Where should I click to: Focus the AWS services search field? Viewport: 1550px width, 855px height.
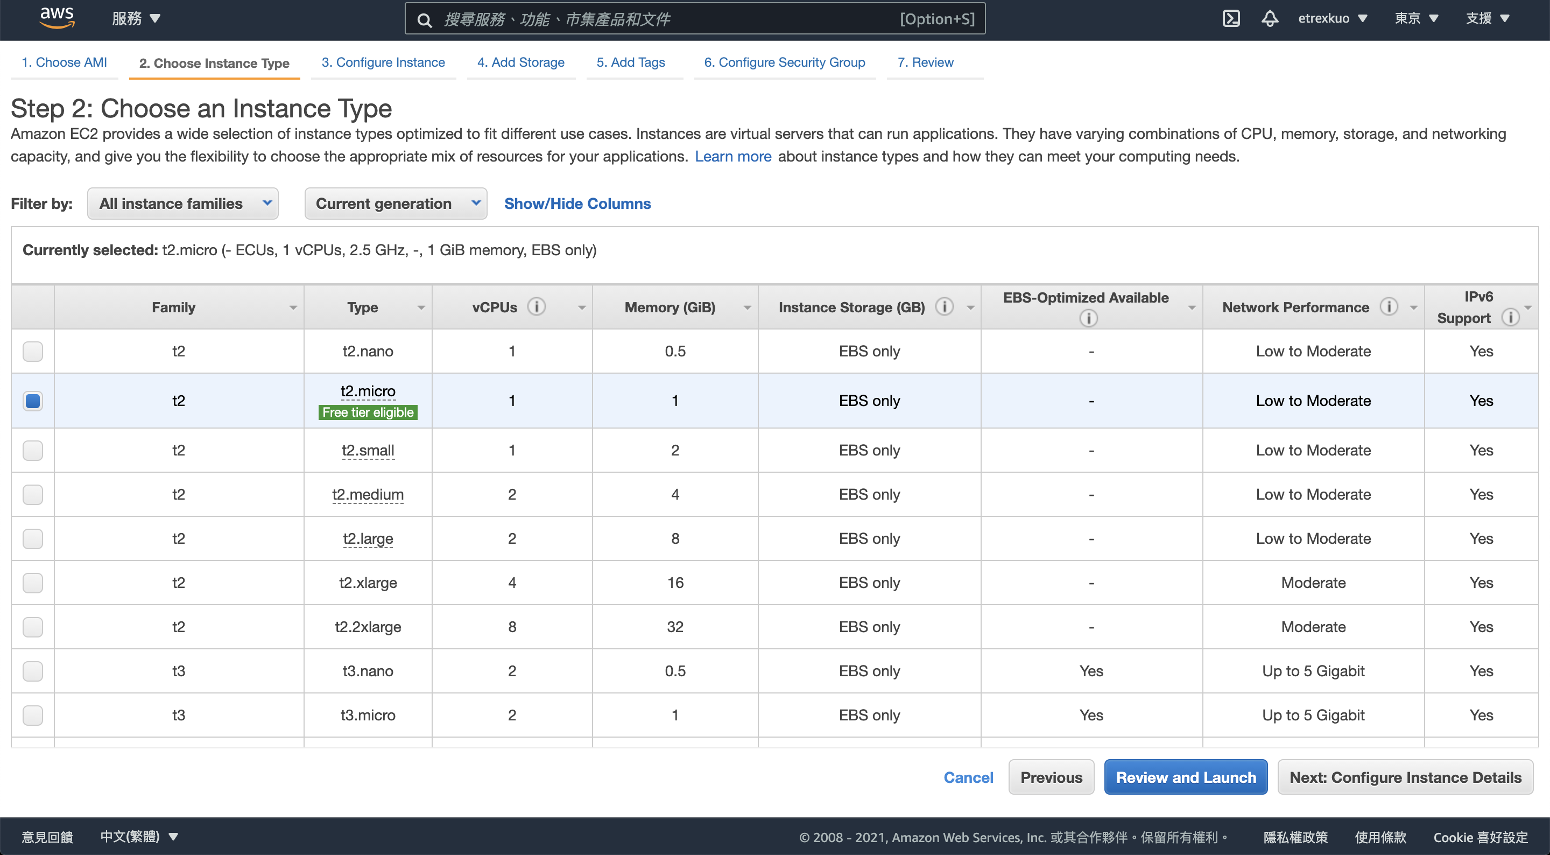click(695, 19)
